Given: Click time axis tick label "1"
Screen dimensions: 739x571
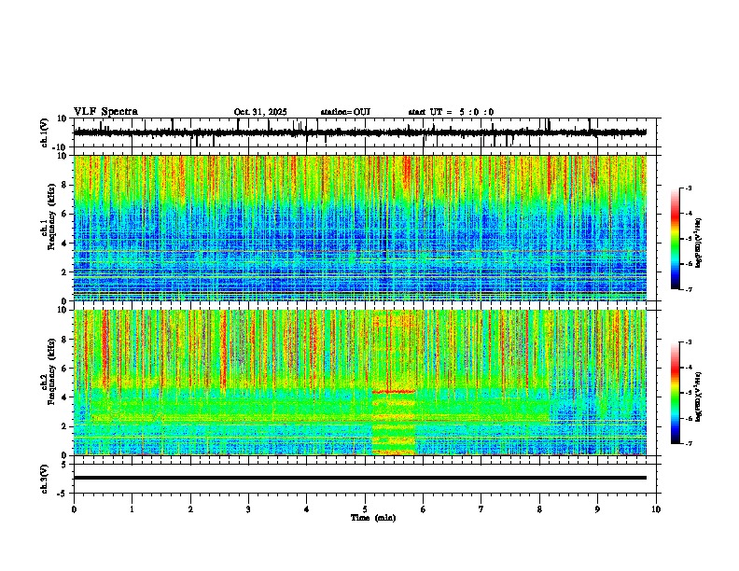Looking at the screenshot, I should click(x=132, y=509).
